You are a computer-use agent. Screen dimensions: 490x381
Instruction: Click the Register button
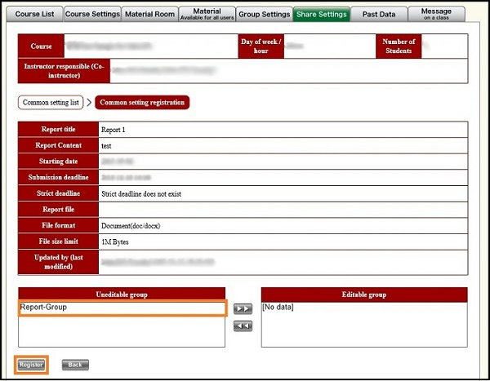31,365
